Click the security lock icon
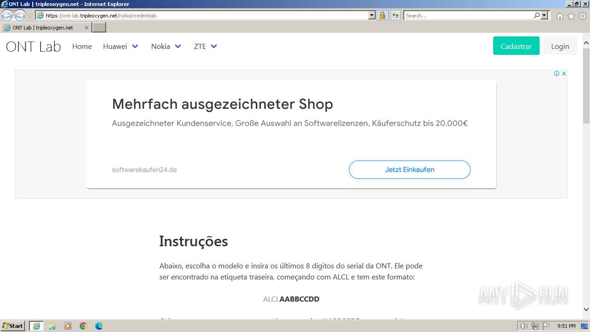 click(x=382, y=16)
